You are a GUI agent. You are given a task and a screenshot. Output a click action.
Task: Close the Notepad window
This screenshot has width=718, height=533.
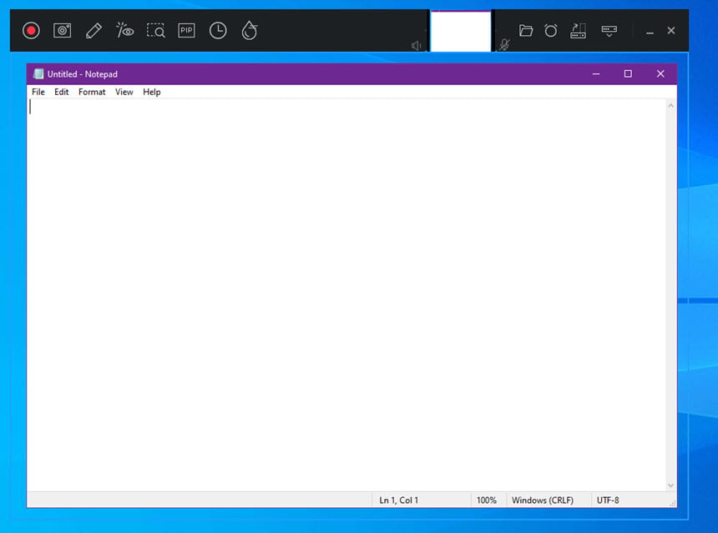click(660, 73)
